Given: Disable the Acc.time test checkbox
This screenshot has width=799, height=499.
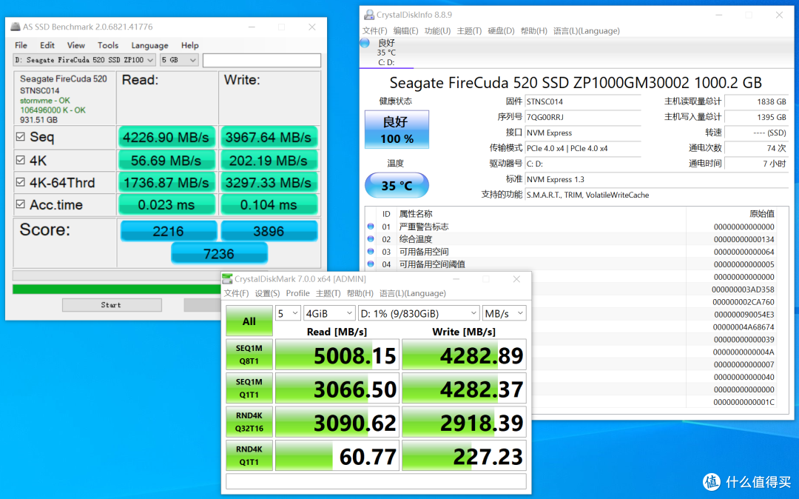Looking at the screenshot, I should 21,204.
